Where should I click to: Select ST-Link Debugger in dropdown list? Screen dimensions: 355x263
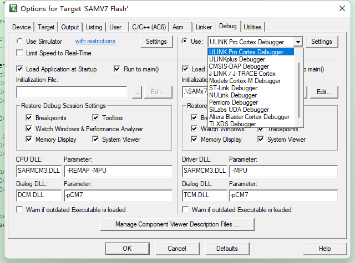click(233, 88)
